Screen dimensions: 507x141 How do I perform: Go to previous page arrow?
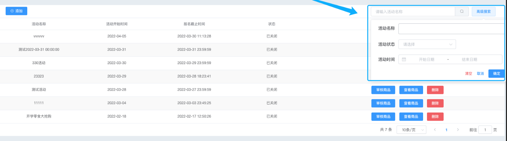click(x=435, y=130)
